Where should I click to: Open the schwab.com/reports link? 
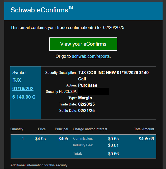[91, 56]
